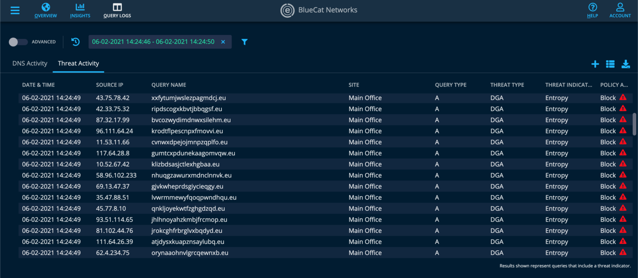The height and width of the screenshot is (278, 638).
Task: Select the Threat Activity tab
Action: 78,63
